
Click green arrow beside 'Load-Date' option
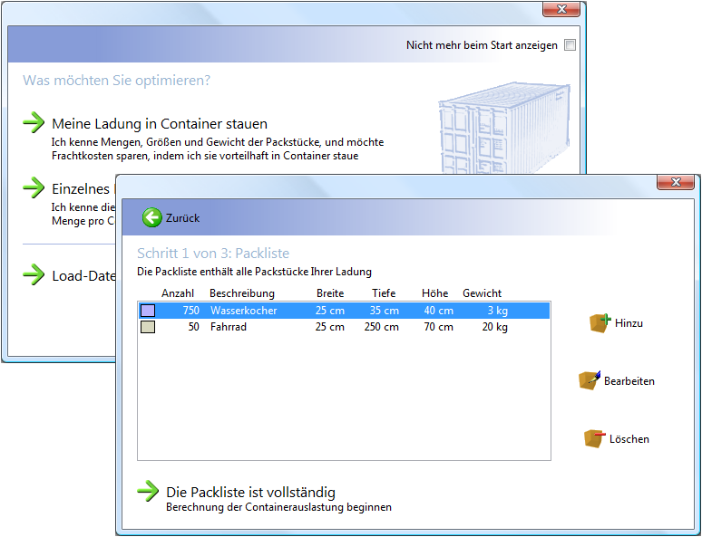tap(34, 275)
